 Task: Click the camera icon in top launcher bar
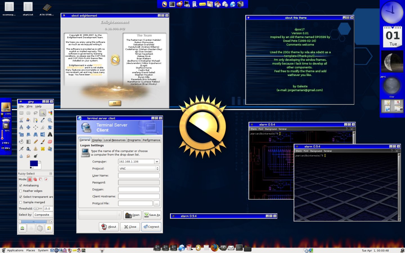[x=240, y=4]
